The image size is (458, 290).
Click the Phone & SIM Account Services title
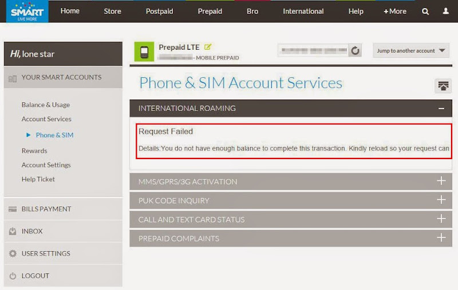pyautogui.click(x=240, y=83)
